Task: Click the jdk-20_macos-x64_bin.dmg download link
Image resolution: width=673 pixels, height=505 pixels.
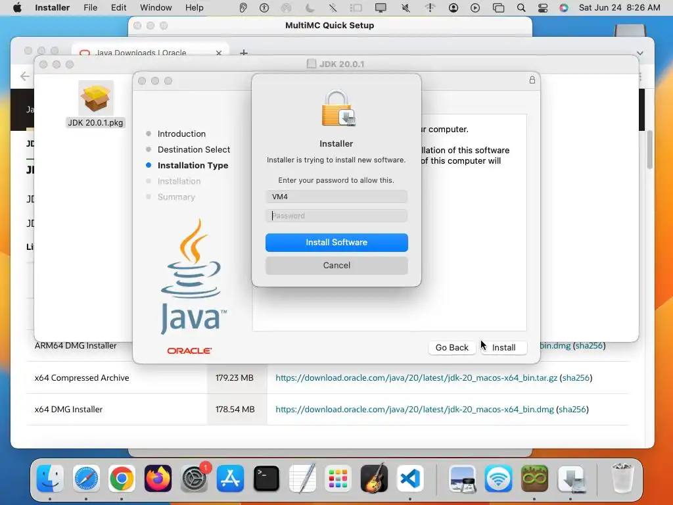Action: point(415,410)
